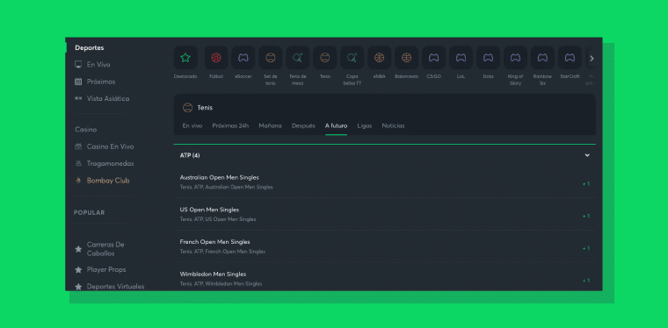The width and height of the screenshot is (668, 328).
Task: Switch to Vista Asiática view
Action: point(108,98)
